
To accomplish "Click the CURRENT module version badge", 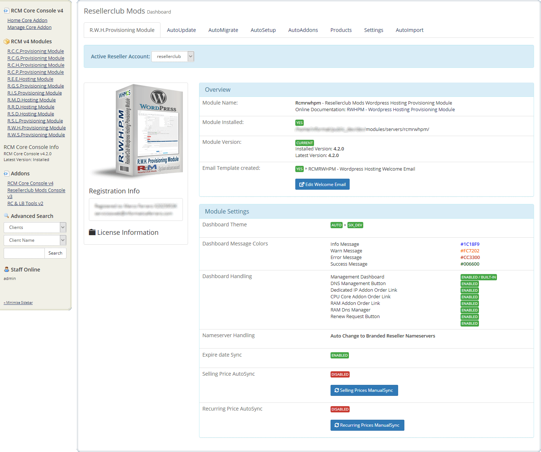I will (304, 143).
